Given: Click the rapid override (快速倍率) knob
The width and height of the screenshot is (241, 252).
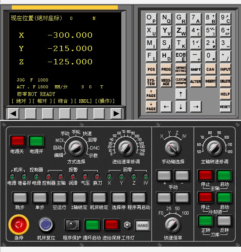Looking at the screenshot, I should point(173,225).
